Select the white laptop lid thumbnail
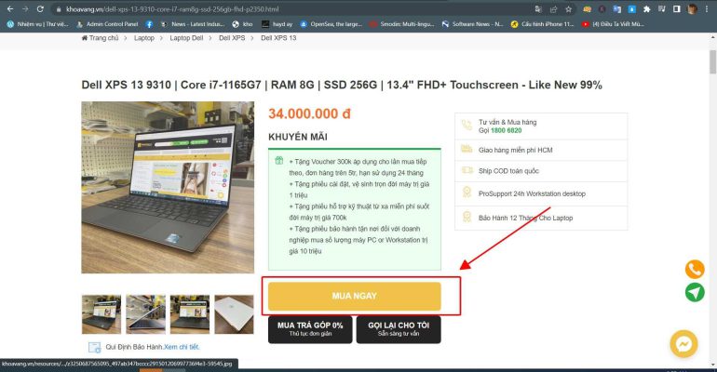This screenshot has width=717, height=372. (234, 314)
